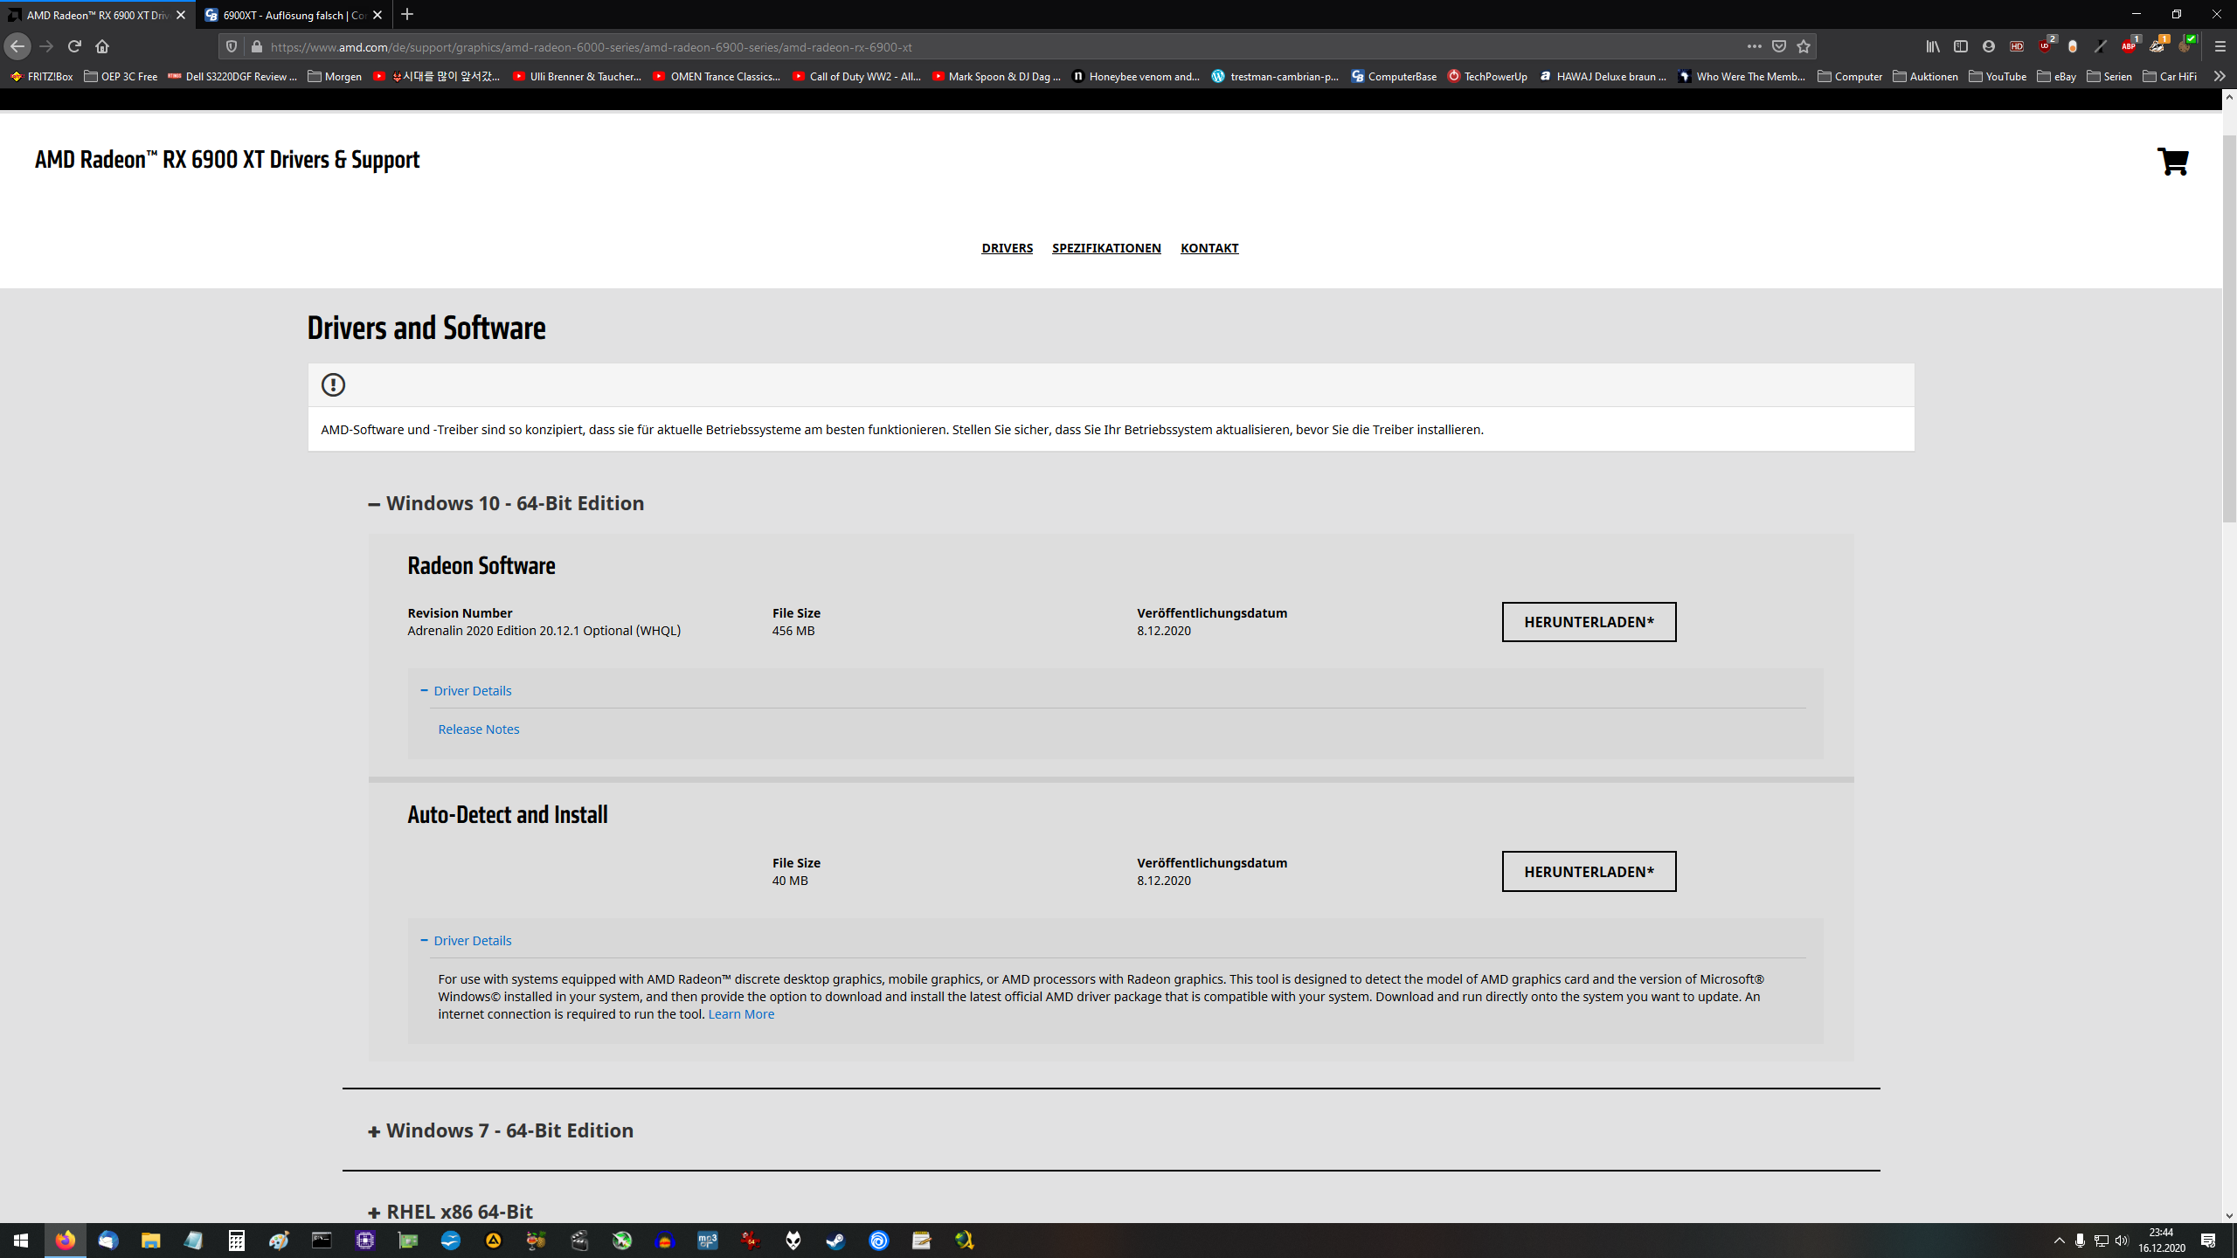Open the SPEZIFIKATIONEN navigation item

[x=1106, y=248]
